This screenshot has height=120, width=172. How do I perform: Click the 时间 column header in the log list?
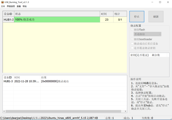pyautogui.click(x=27, y=77)
